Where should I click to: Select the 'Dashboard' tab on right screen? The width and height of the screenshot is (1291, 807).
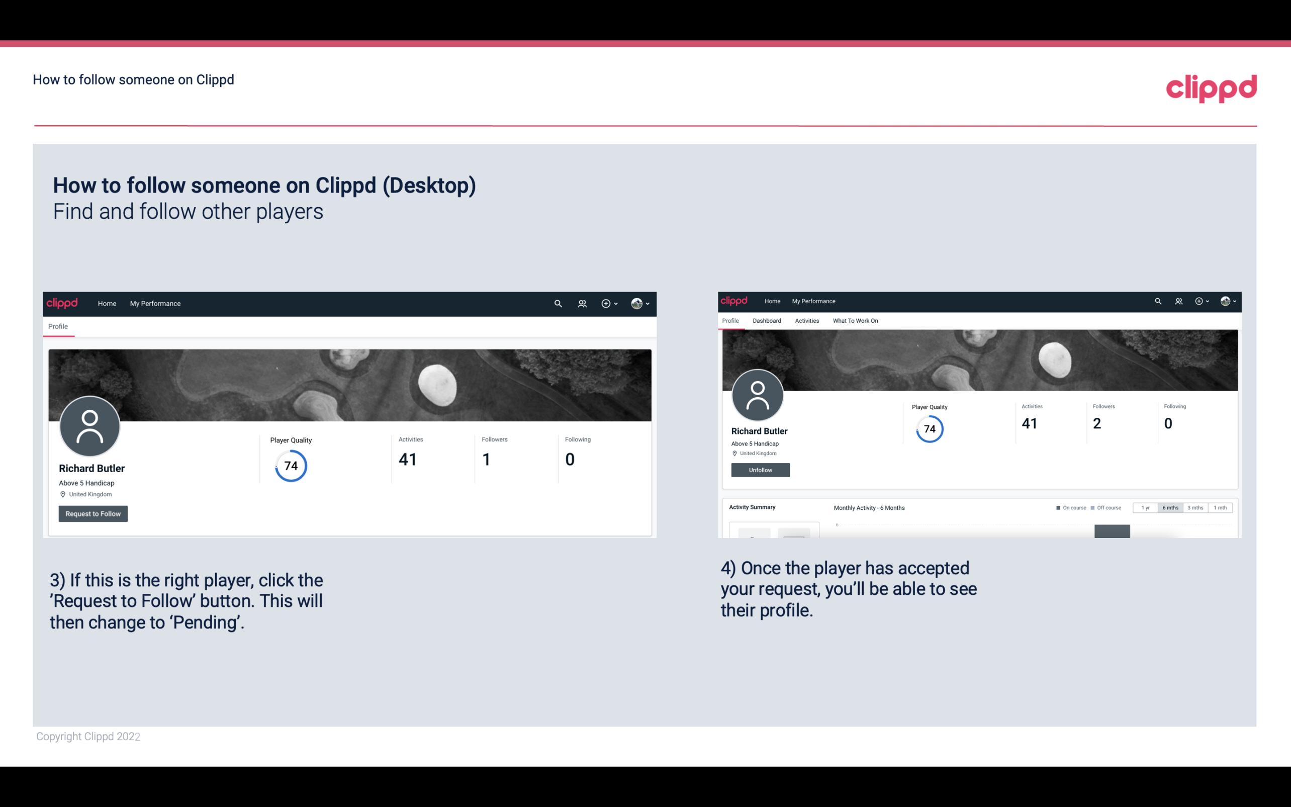click(x=767, y=321)
